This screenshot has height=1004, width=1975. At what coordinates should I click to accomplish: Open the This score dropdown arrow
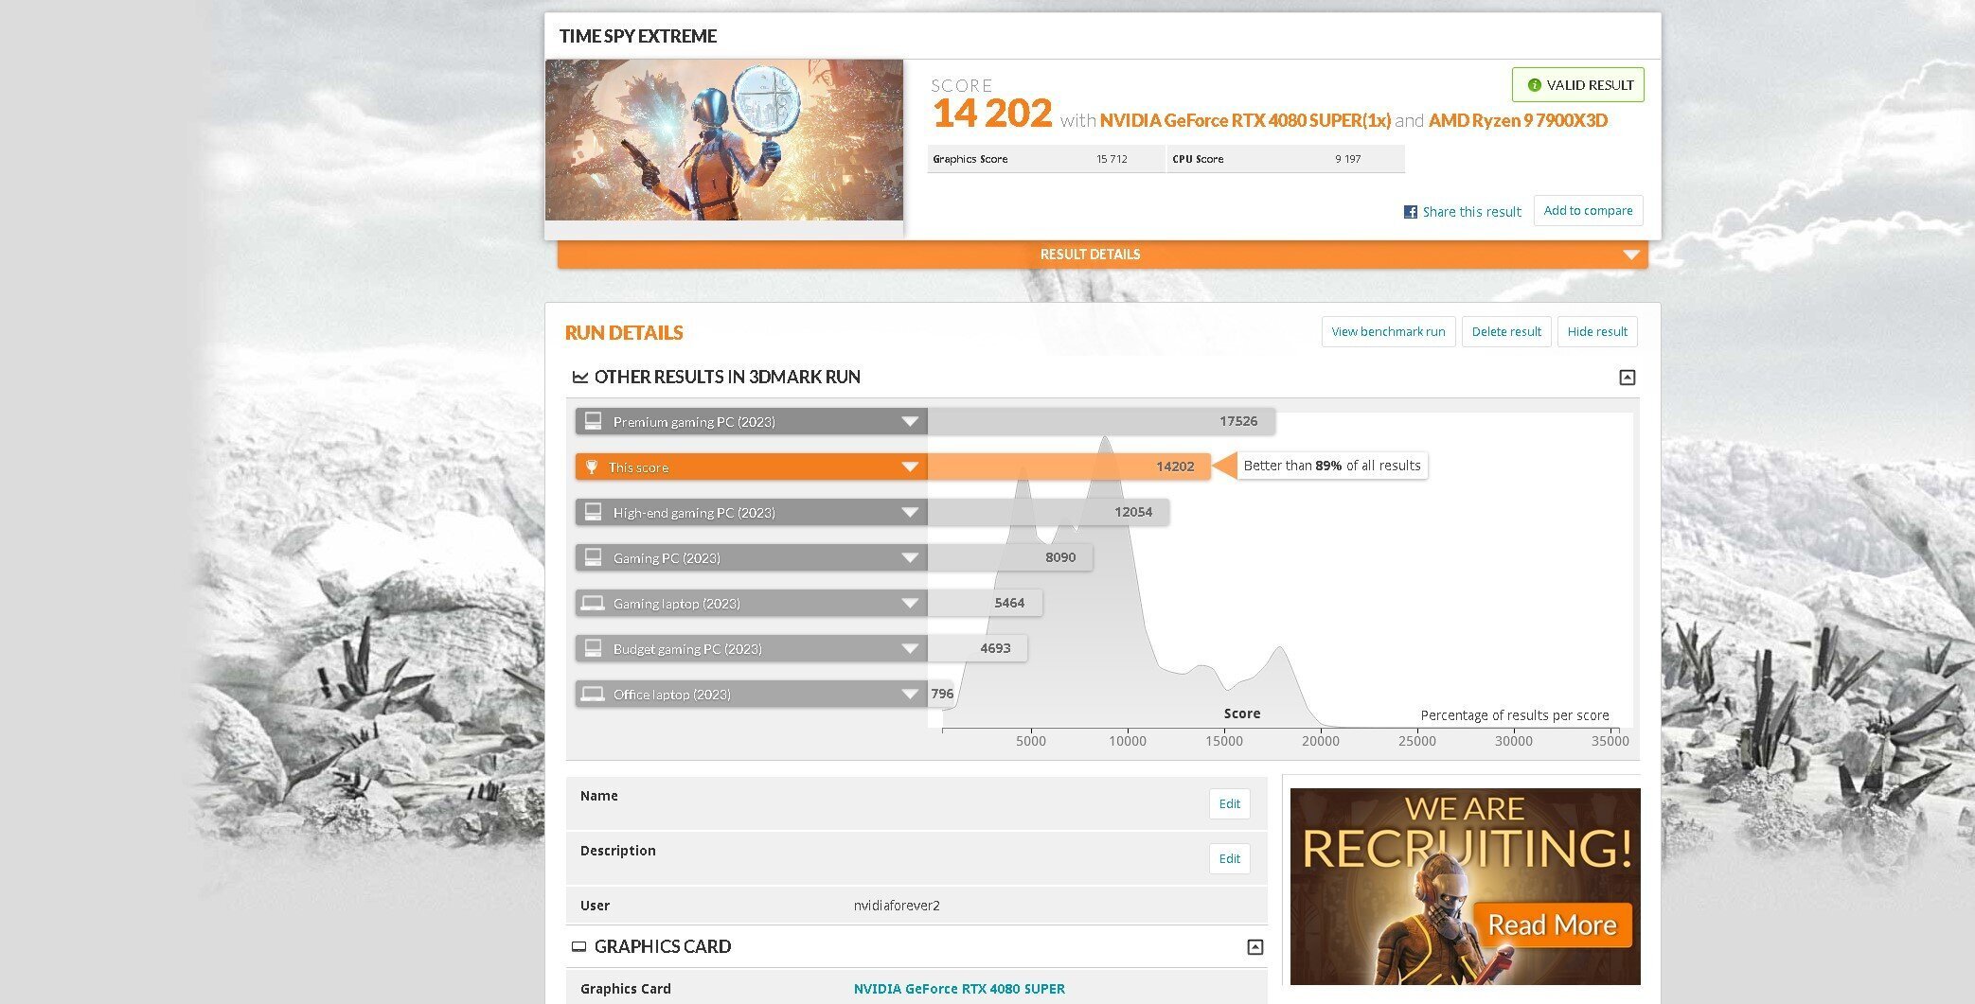click(910, 467)
